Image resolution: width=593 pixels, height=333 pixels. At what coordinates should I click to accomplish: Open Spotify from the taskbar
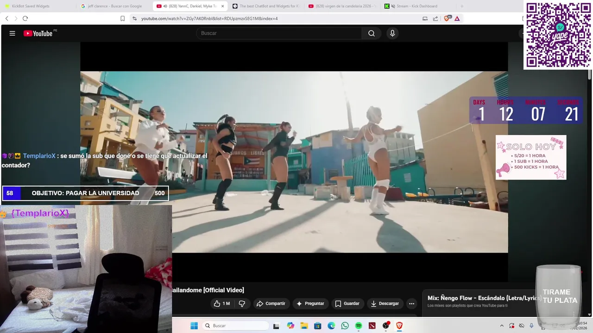(x=359, y=326)
